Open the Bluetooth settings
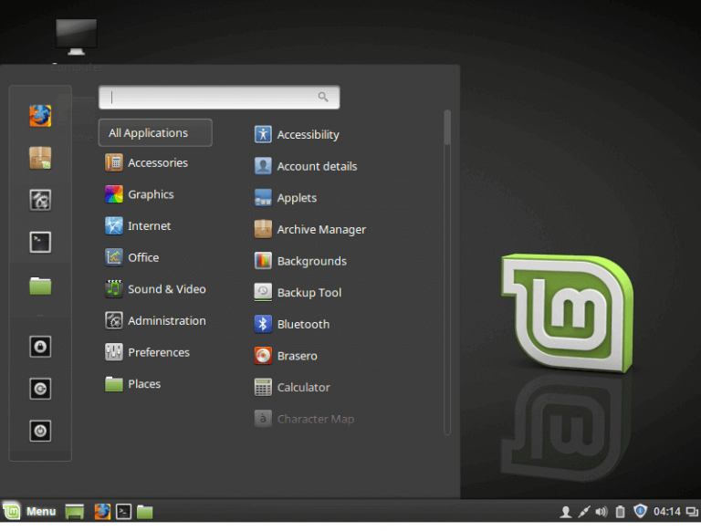This screenshot has width=701, height=531. click(x=292, y=324)
